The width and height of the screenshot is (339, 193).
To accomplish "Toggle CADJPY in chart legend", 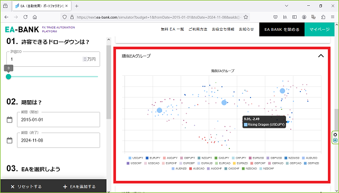I will coord(222,158).
